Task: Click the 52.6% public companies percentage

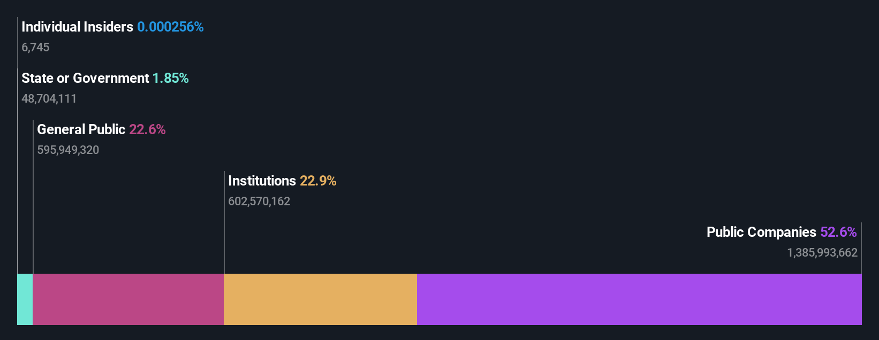Action: (x=838, y=232)
